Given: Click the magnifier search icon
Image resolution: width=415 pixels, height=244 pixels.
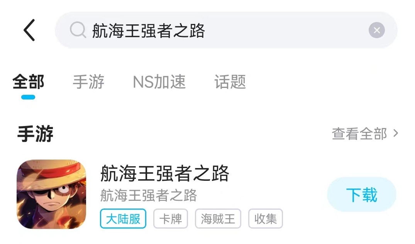Looking at the screenshot, I should point(78,30).
